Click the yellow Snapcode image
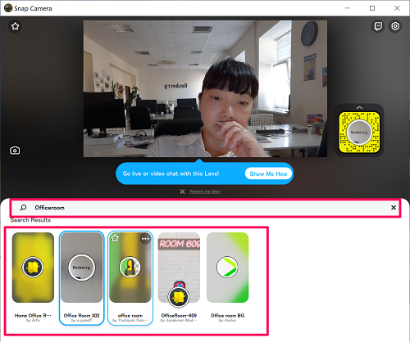Image resolution: width=410 pixels, height=342 pixels. click(x=359, y=133)
